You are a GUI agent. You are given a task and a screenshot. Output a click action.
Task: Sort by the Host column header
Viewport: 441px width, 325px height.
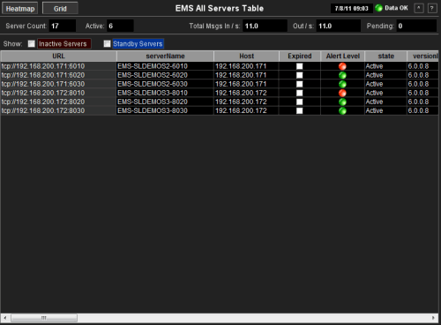coord(246,56)
